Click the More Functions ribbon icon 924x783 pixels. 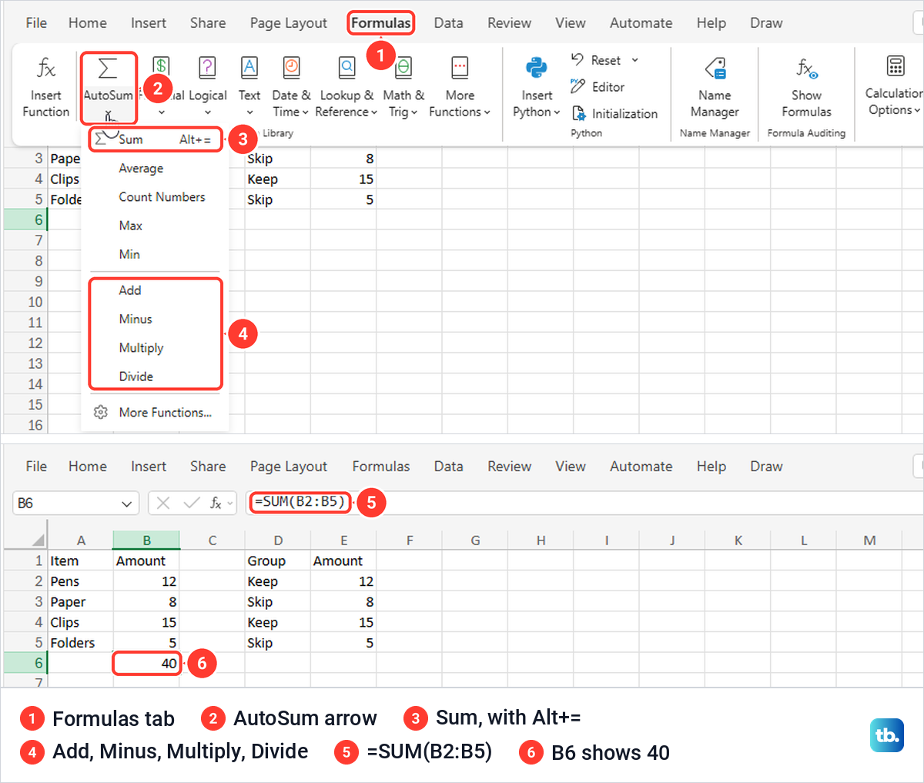click(x=460, y=68)
